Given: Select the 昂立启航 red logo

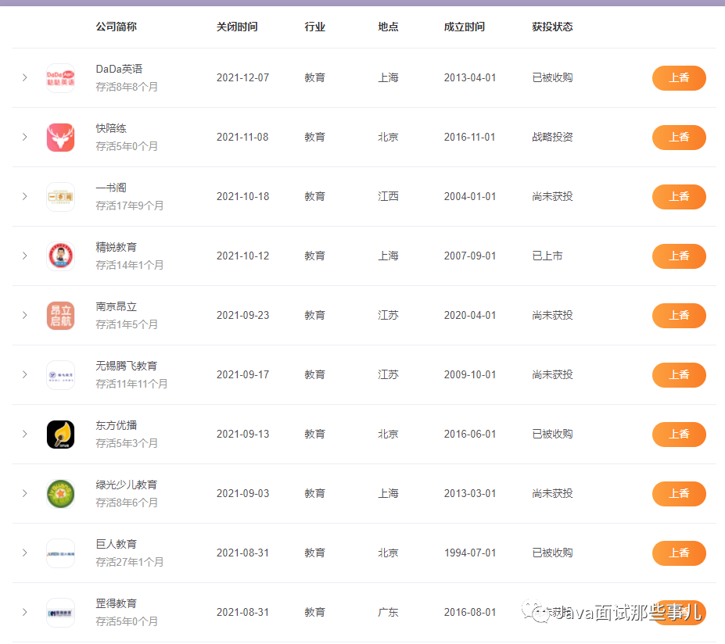Looking at the screenshot, I should [x=60, y=315].
